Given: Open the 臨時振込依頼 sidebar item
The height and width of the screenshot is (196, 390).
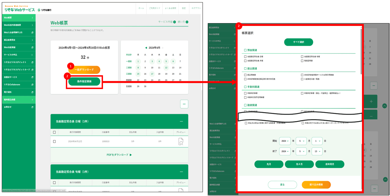Looking at the screenshot, I should 19,100.
